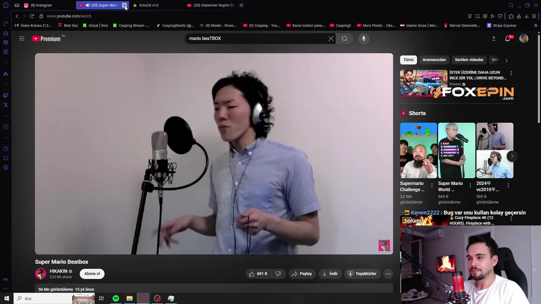Open the Windows Start menu
The image size is (541, 304).
(x=6, y=299)
